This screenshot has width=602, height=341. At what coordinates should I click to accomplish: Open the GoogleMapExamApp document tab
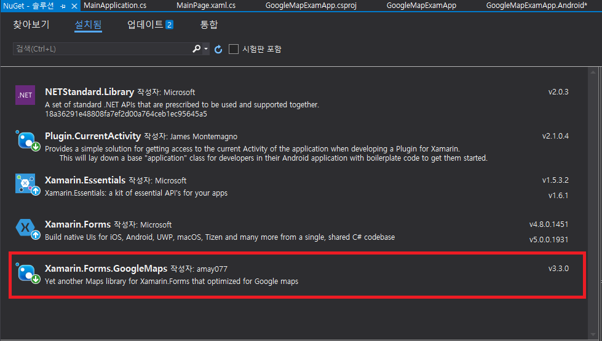[421, 6]
